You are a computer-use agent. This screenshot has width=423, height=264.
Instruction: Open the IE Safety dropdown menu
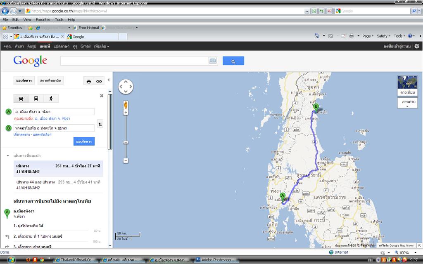(384, 36)
